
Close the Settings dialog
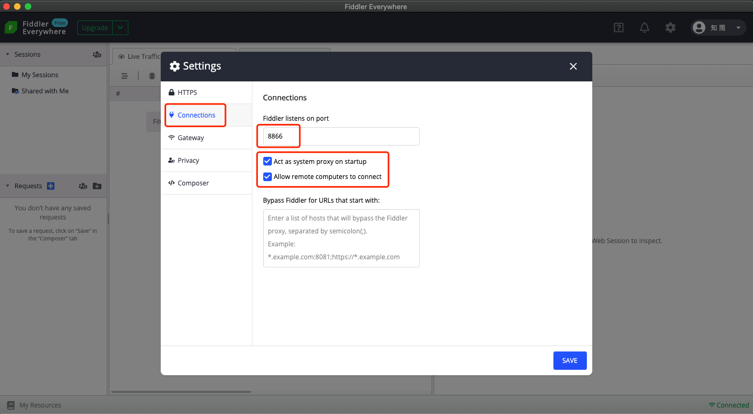(x=573, y=66)
